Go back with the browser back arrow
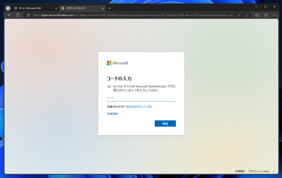Viewport: 282px width, 178px height. [9, 15]
